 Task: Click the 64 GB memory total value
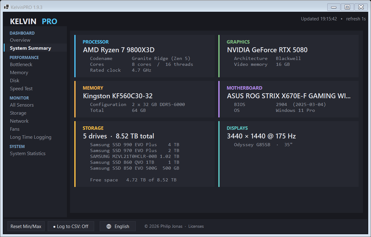139,110
